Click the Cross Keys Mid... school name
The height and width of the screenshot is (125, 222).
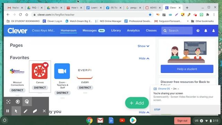pyautogui.click(x=43, y=31)
